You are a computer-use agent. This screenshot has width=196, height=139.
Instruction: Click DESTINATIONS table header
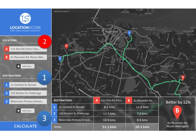click(63, 100)
